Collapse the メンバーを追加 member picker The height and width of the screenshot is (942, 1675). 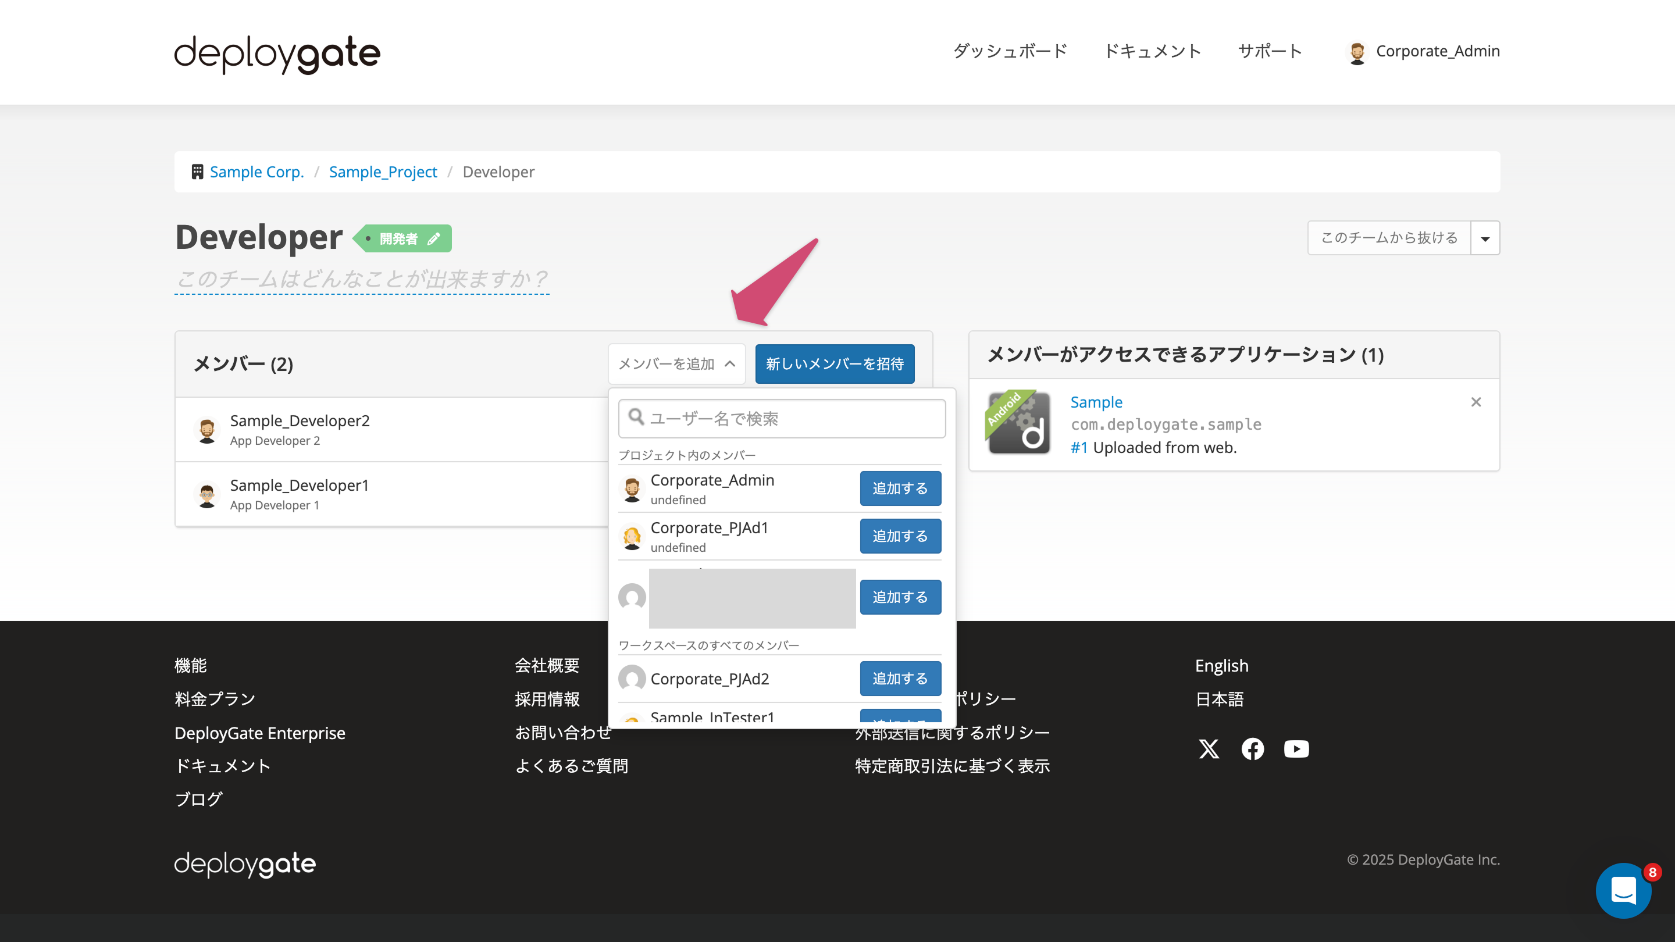(x=676, y=364)
